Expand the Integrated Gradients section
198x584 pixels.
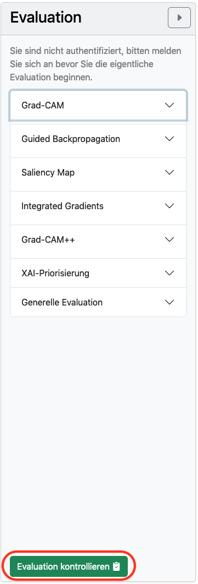(x=98, y=206)
